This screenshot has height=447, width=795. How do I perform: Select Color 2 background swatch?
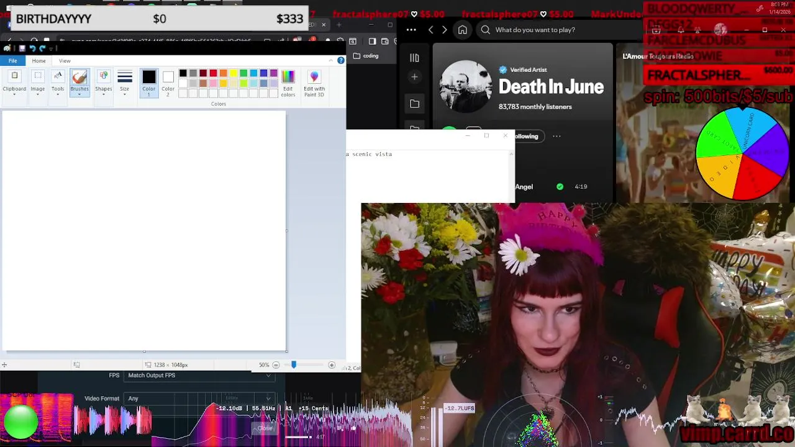click(168, 83)
